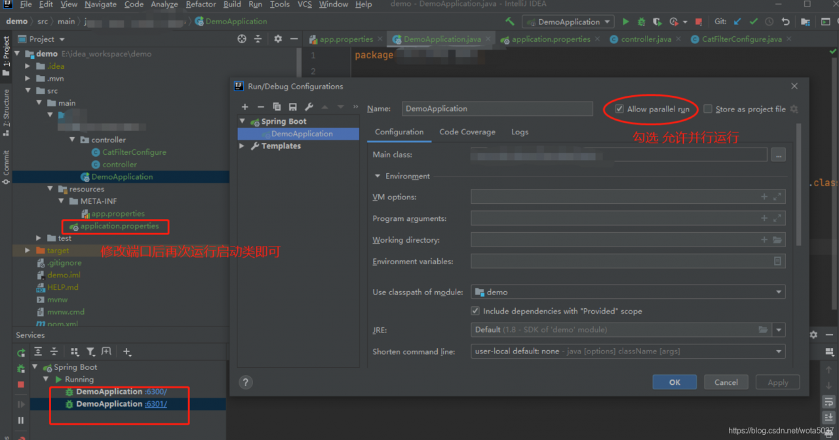Click the Cancel button

726,382
